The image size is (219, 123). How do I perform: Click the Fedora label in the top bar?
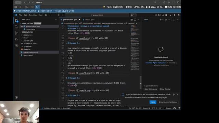(x=39, y=2)
